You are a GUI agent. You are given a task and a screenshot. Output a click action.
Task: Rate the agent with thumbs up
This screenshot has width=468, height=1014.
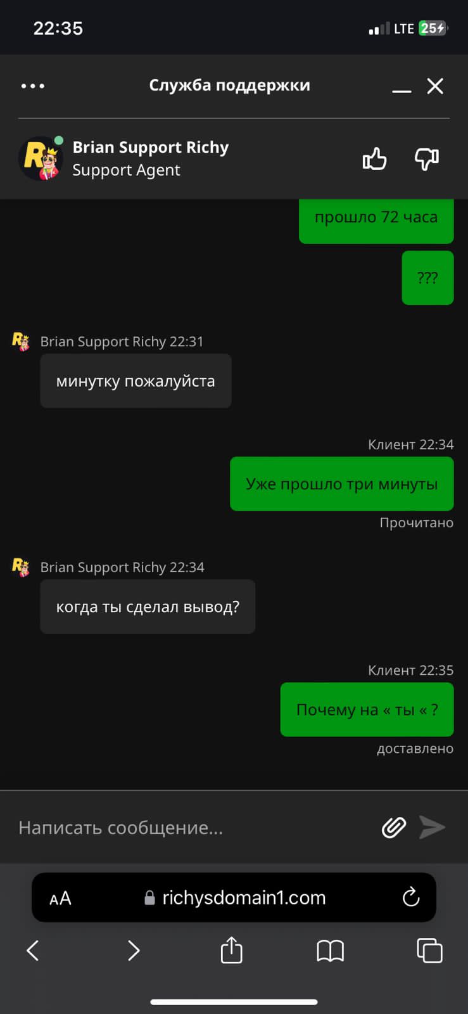[374, 159]
